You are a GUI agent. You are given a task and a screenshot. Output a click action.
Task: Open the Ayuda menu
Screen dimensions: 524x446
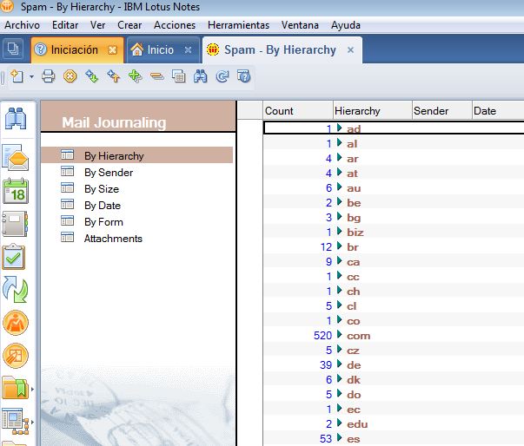pyautogui.click(x=346, y=25)
